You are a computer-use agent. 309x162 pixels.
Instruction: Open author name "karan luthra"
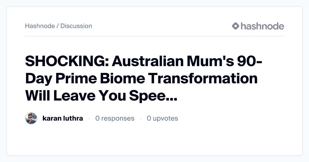(x=63, y=118)
